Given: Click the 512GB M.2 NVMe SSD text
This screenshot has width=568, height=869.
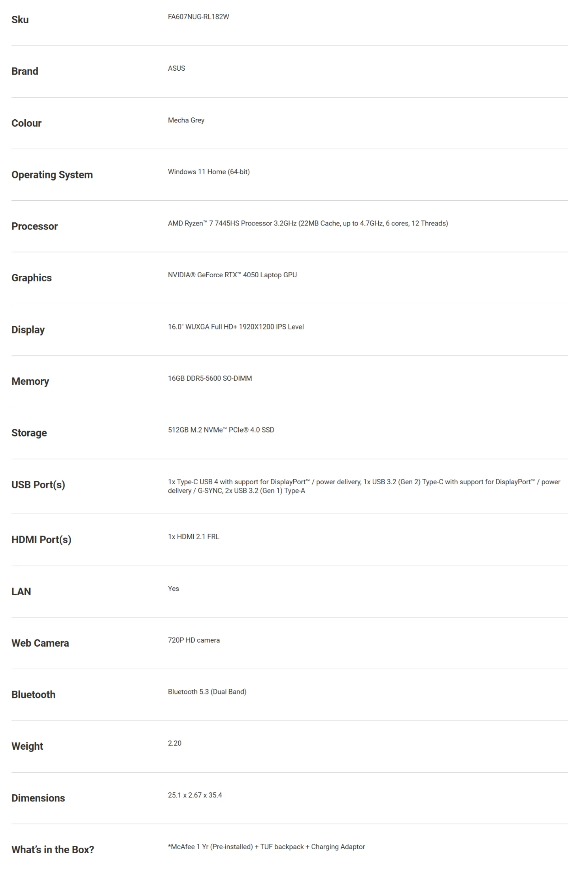Looking at the screenshot, I should point(221,430).
